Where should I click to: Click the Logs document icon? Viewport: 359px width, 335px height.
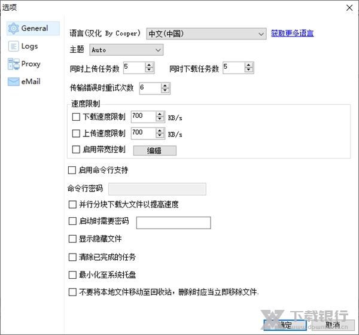[14, 46]
